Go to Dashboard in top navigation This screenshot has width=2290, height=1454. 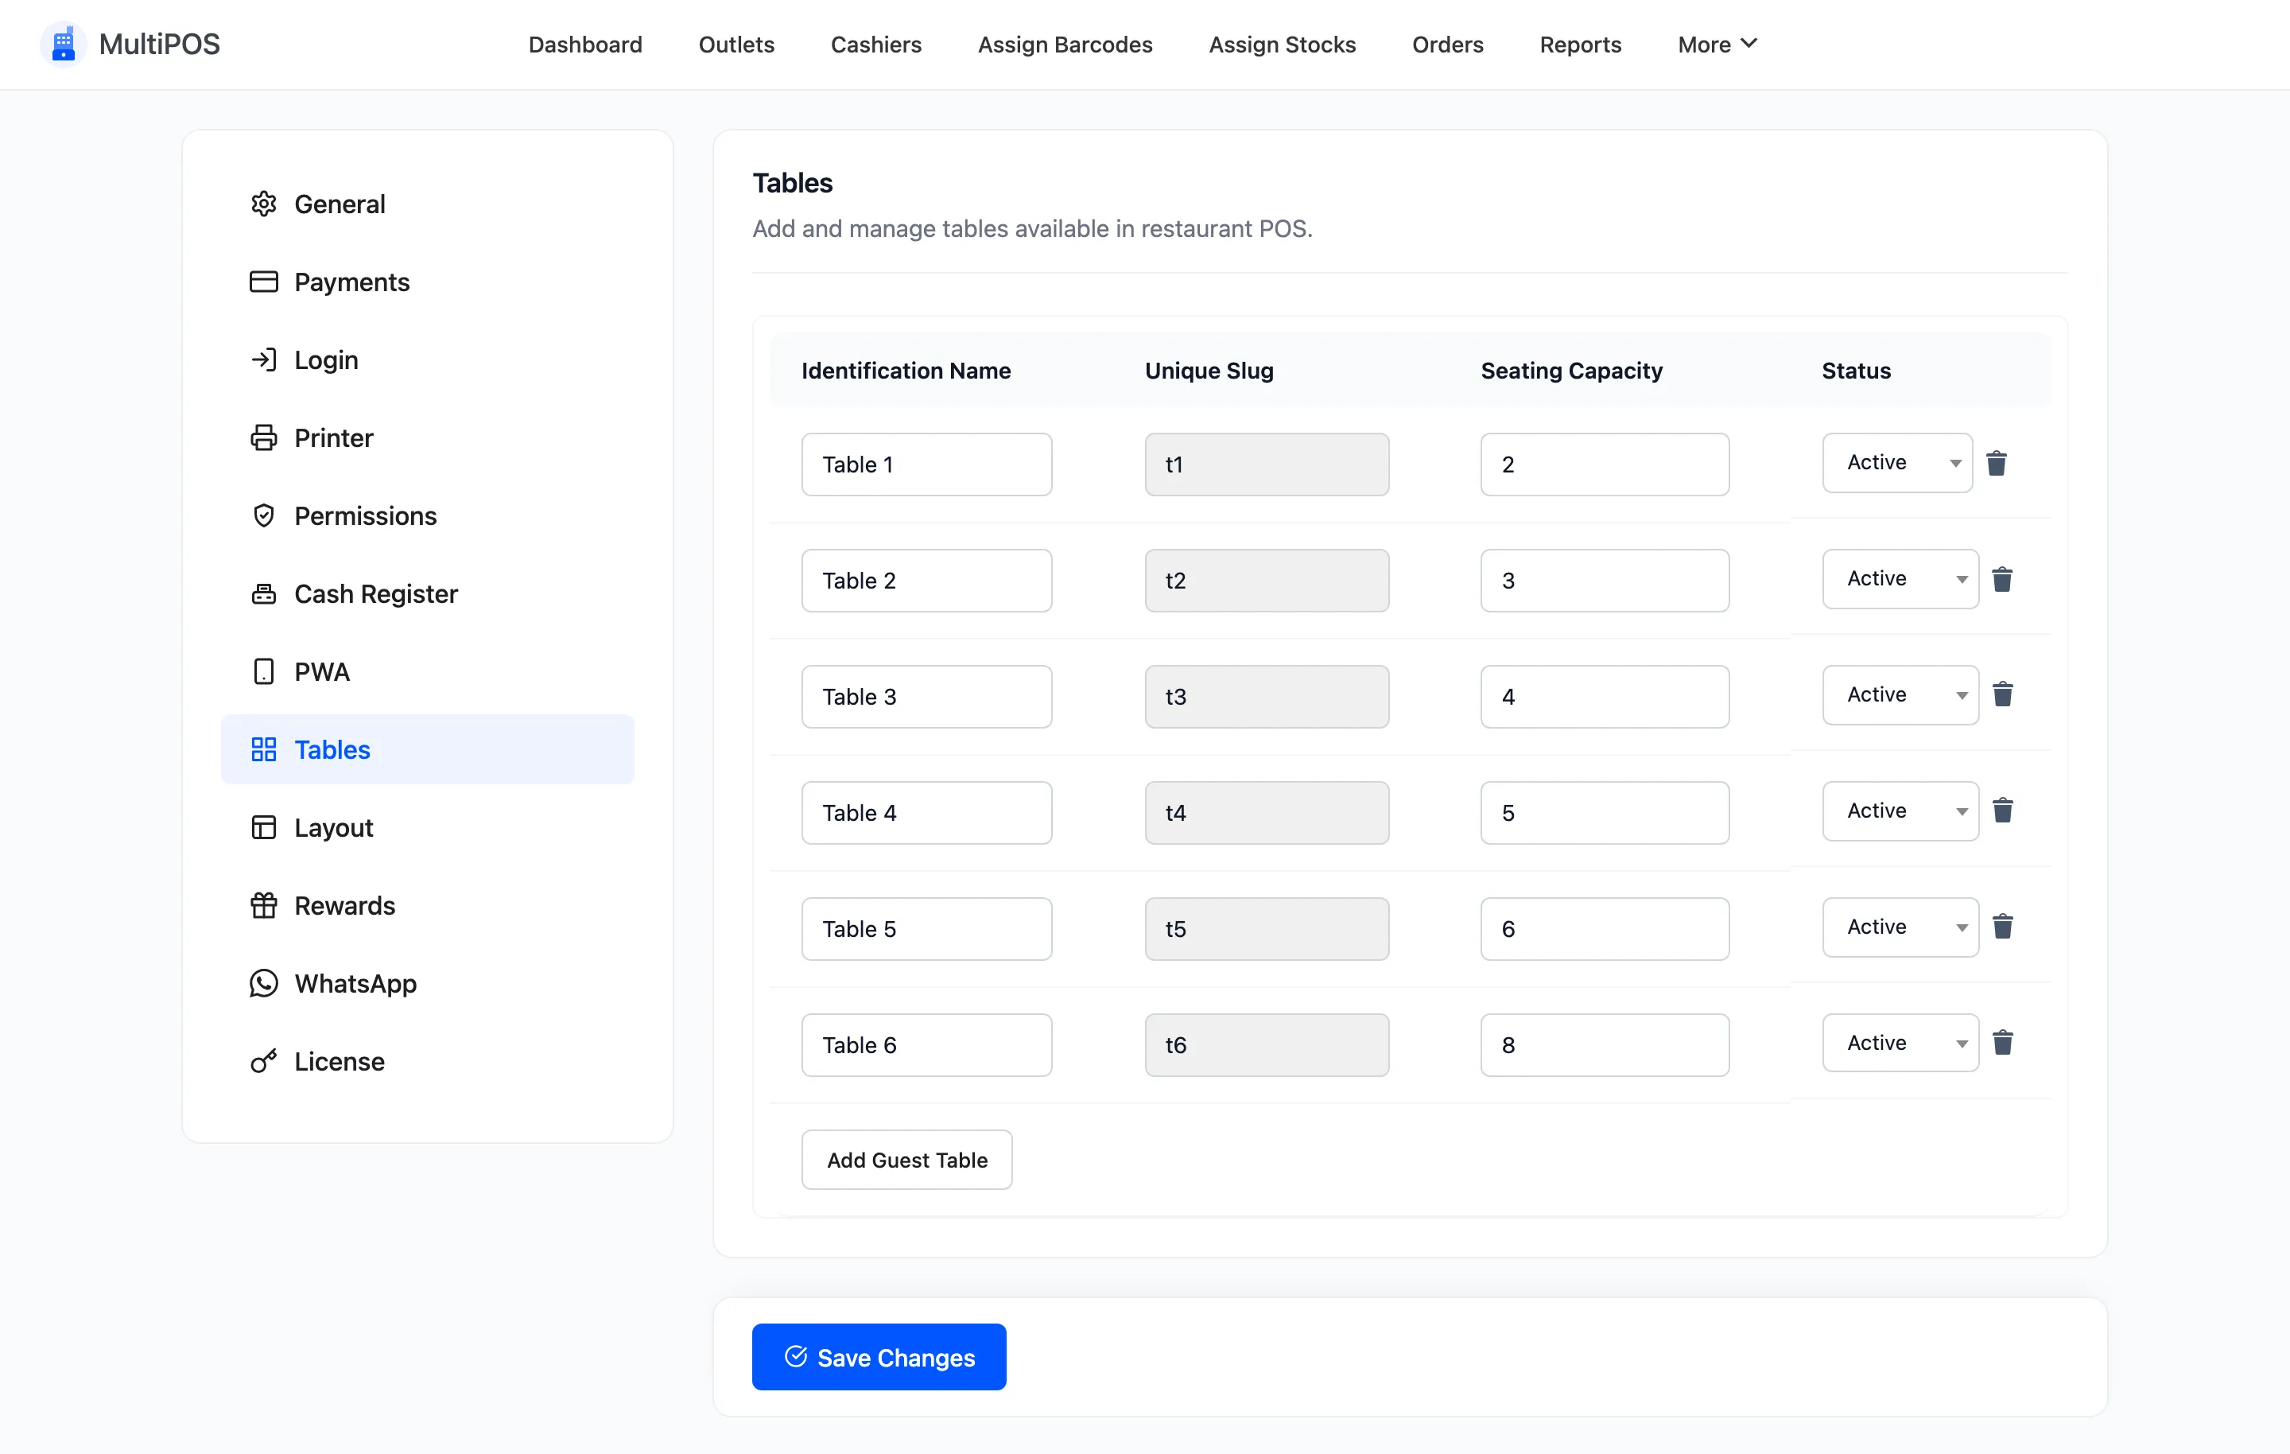[x=585, y=45]
